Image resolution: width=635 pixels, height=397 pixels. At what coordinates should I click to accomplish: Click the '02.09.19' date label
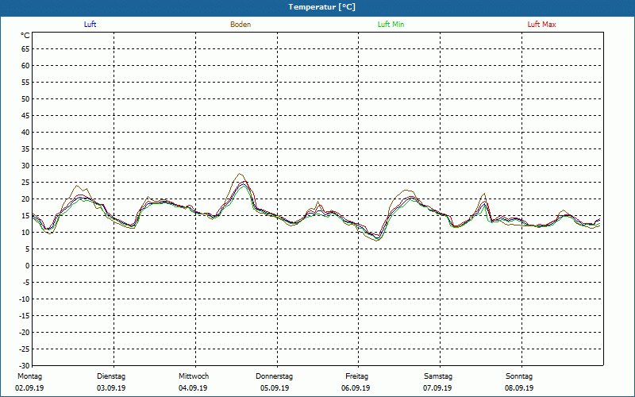pos(29,388)
